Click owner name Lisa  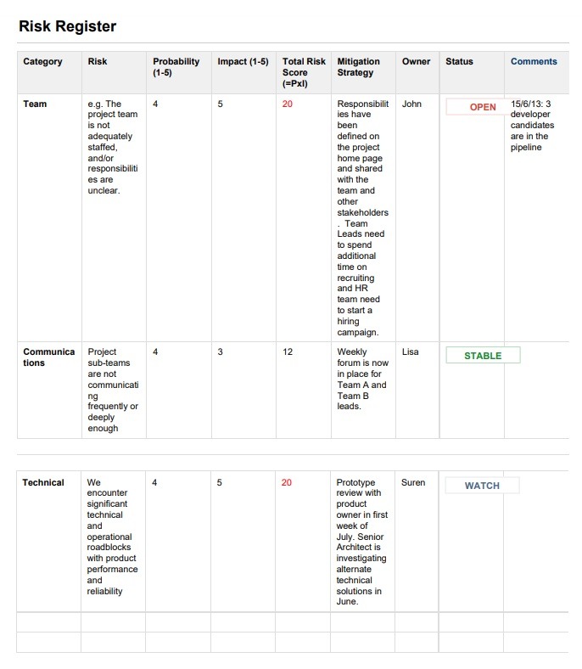coord(411,351)
